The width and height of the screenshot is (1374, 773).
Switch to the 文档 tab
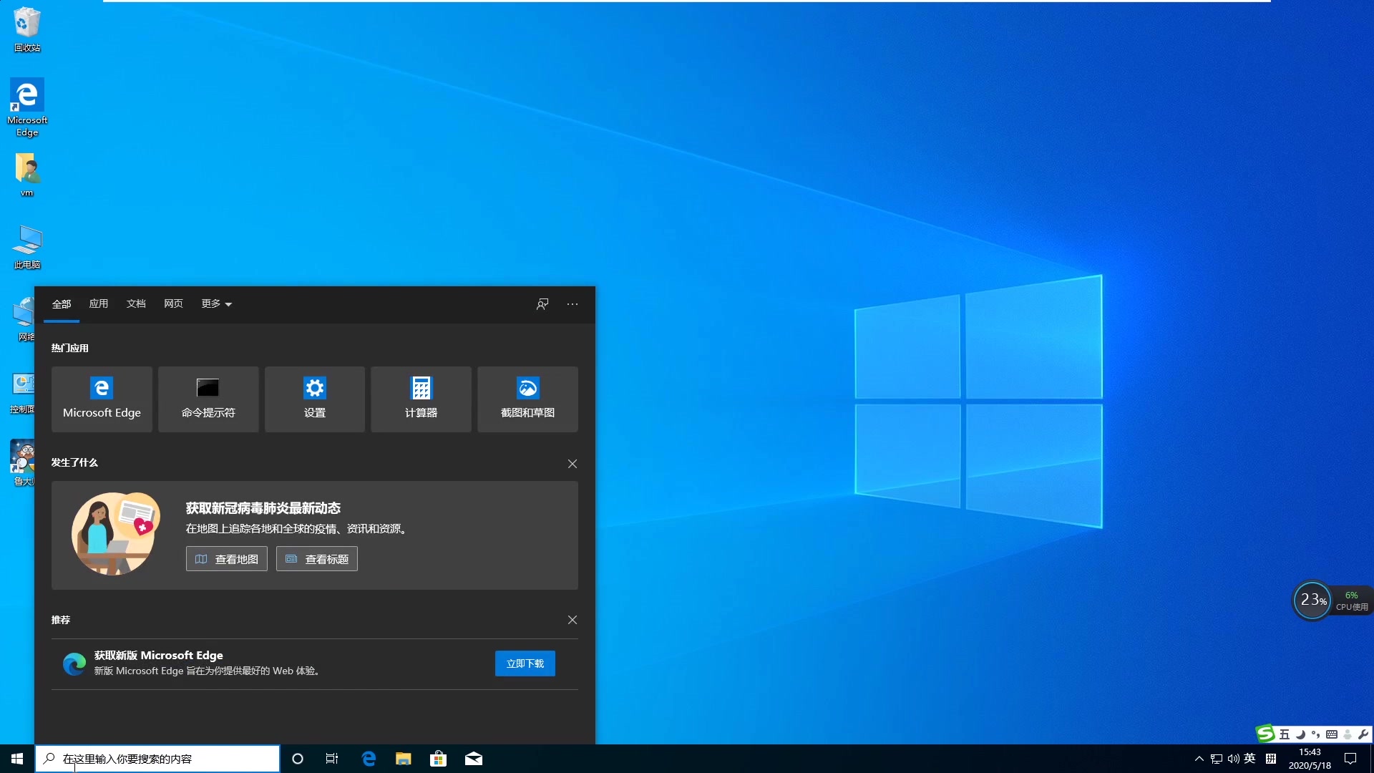136,303
